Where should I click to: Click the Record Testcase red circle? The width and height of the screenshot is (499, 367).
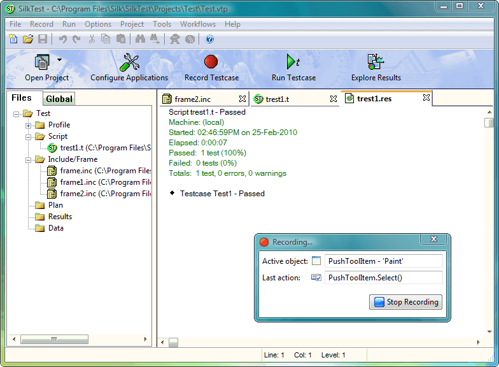(211, 61)
